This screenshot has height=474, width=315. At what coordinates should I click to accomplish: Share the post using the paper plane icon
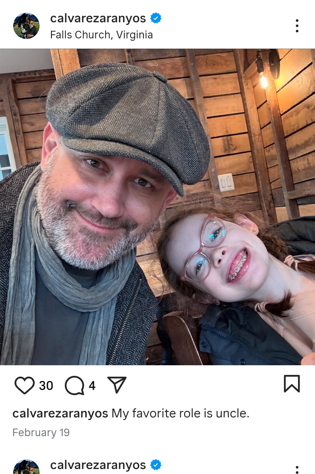[x=117, y=385]
